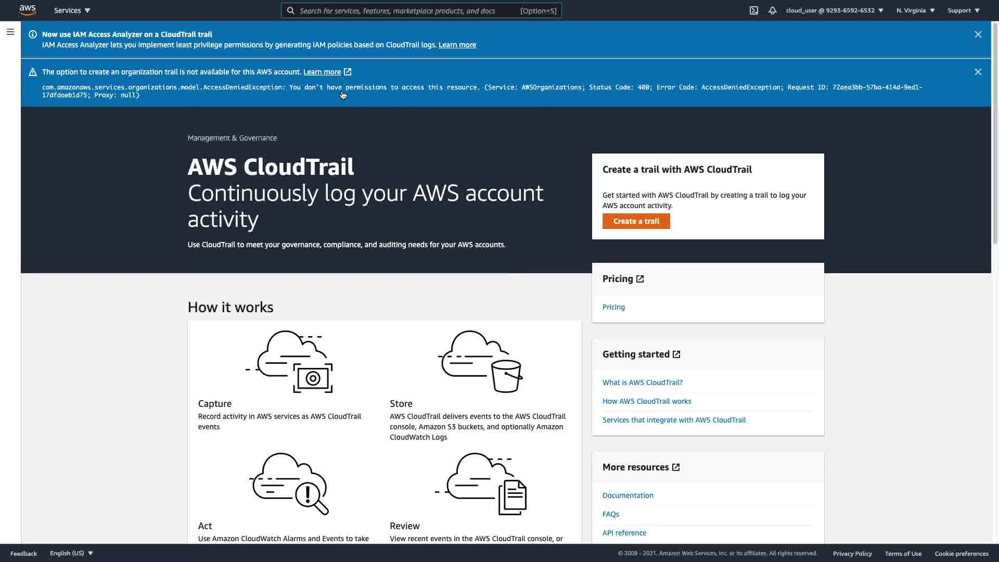The image size is (999, 562).
Task: Open the hamburger navigation menu
Action: point(10,32)
